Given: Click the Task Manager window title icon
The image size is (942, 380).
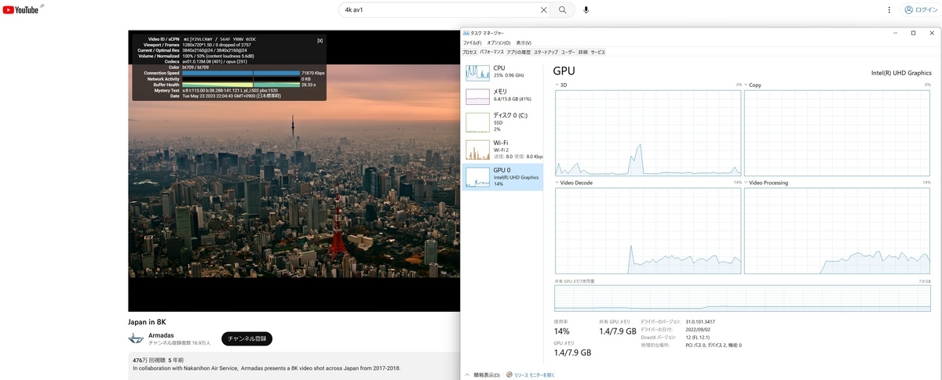Looking at the screenshot, I should (466, 33).
